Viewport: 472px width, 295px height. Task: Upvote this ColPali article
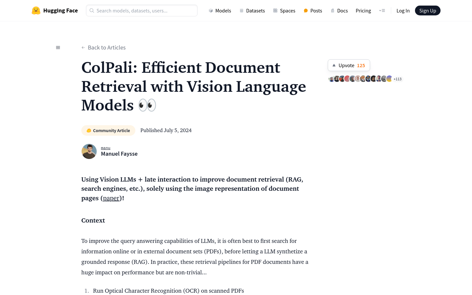[x=349, y=65]
